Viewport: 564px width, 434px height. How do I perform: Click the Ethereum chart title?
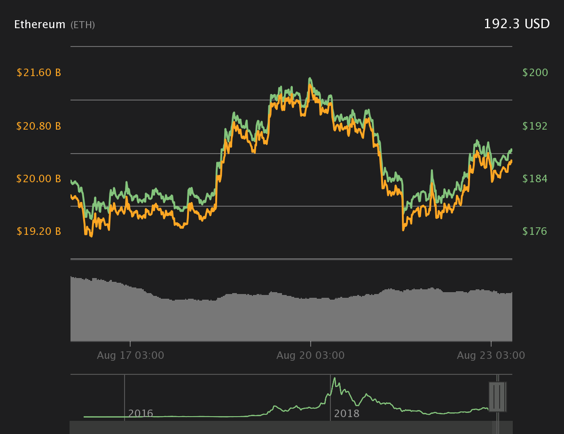coord(40,24)
